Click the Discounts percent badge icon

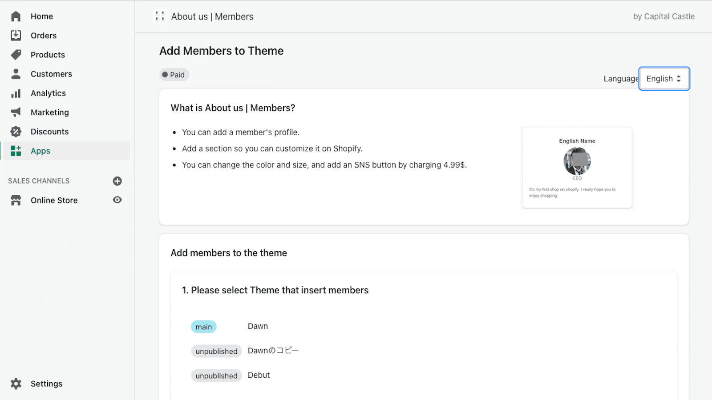(16, 132)
